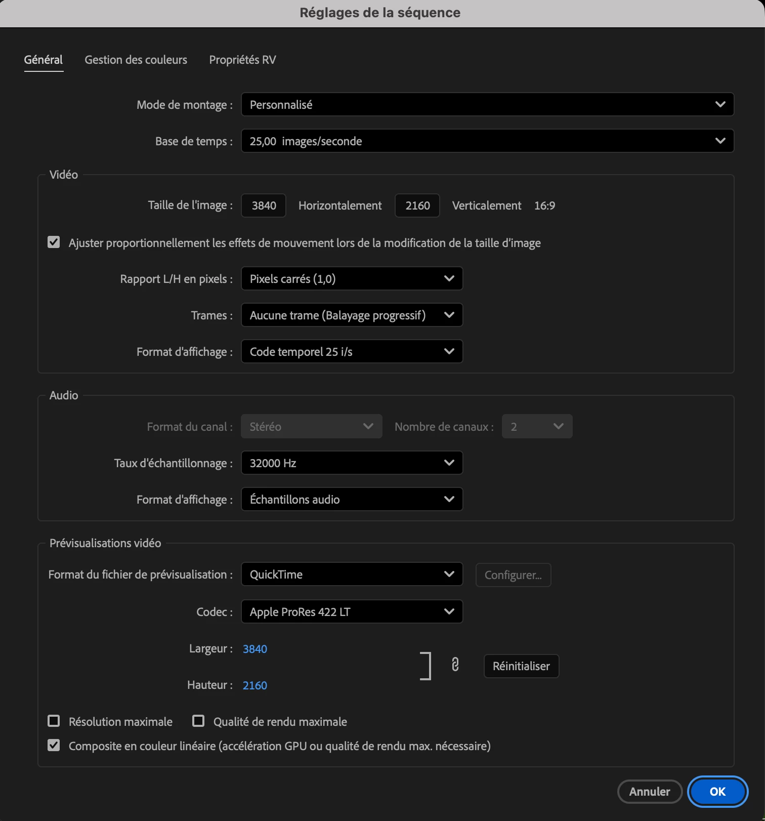
Task: Click the chain link icon for preview dimensions
Action: (455, 665)
